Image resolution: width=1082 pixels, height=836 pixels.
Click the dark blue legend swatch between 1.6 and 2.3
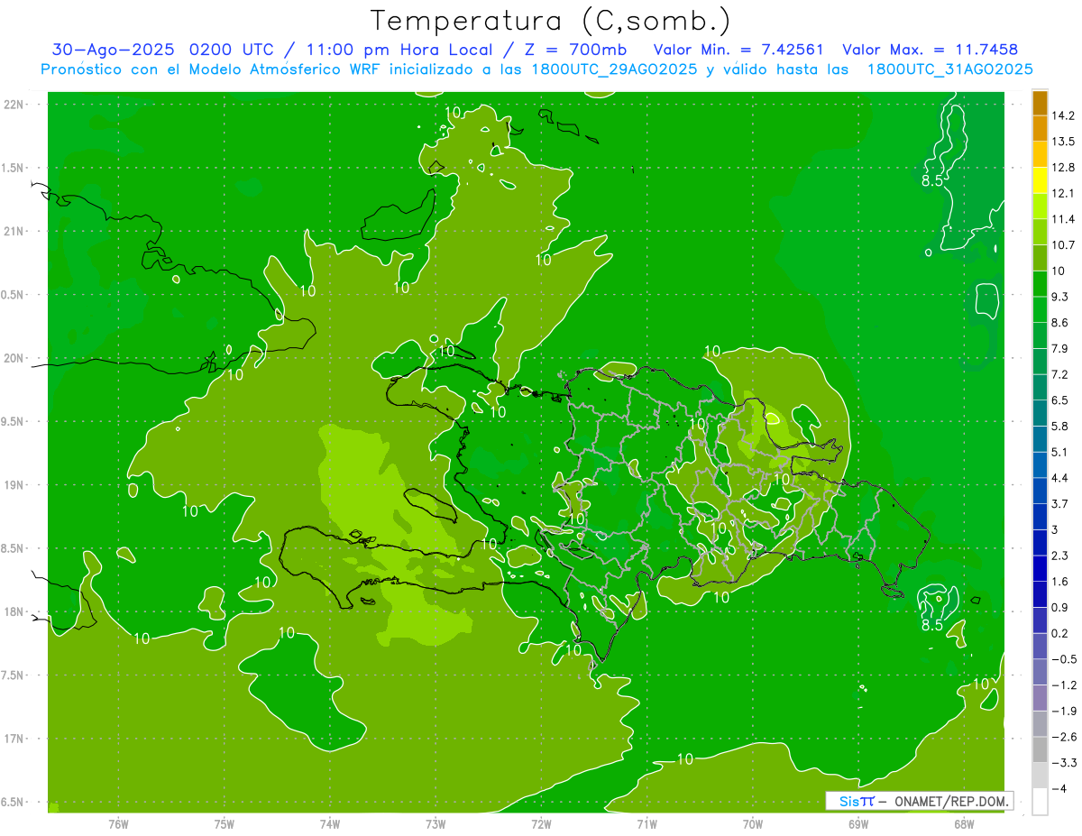pyautogui.click(x=1040, y=568)
